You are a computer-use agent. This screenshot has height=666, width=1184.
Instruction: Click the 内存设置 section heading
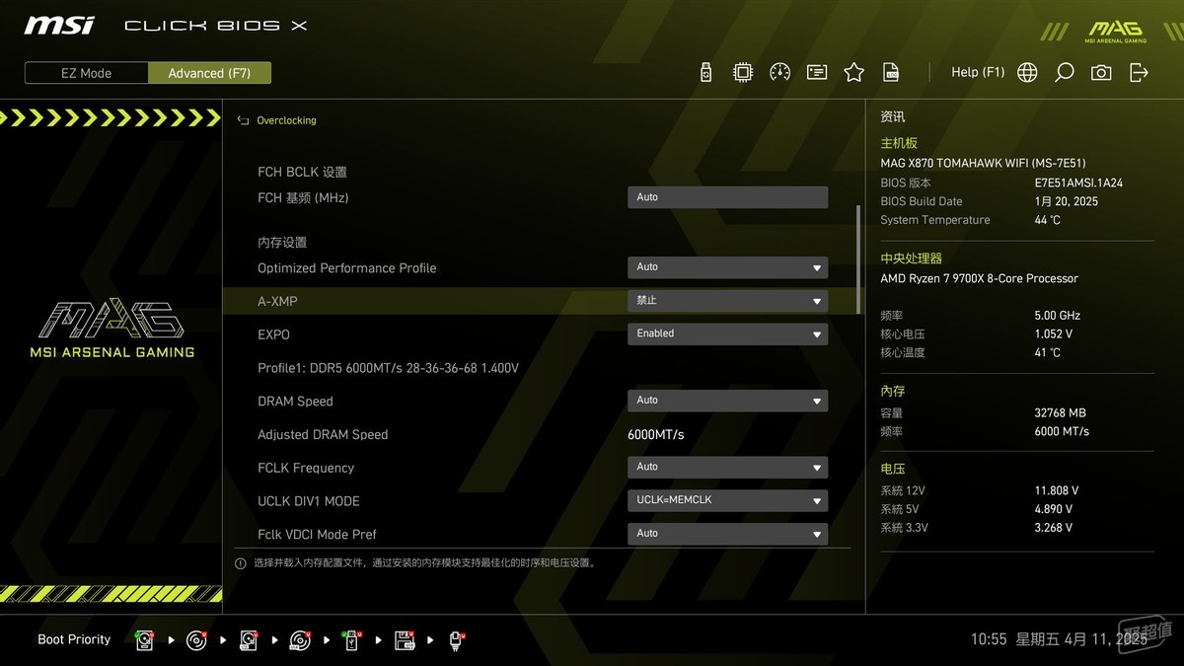tap(282, 242)
